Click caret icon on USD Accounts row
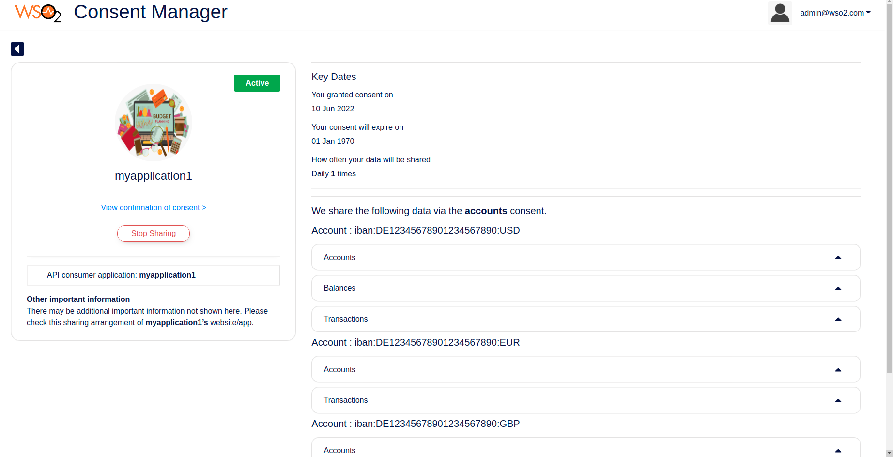Viewport: 893px width, 457px height. click(838, 258)
